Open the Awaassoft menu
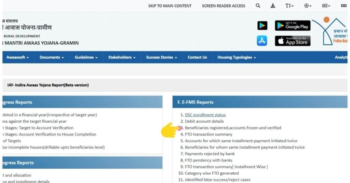The height and width of the screenshot is (183, 350). [x=18, y=57]
